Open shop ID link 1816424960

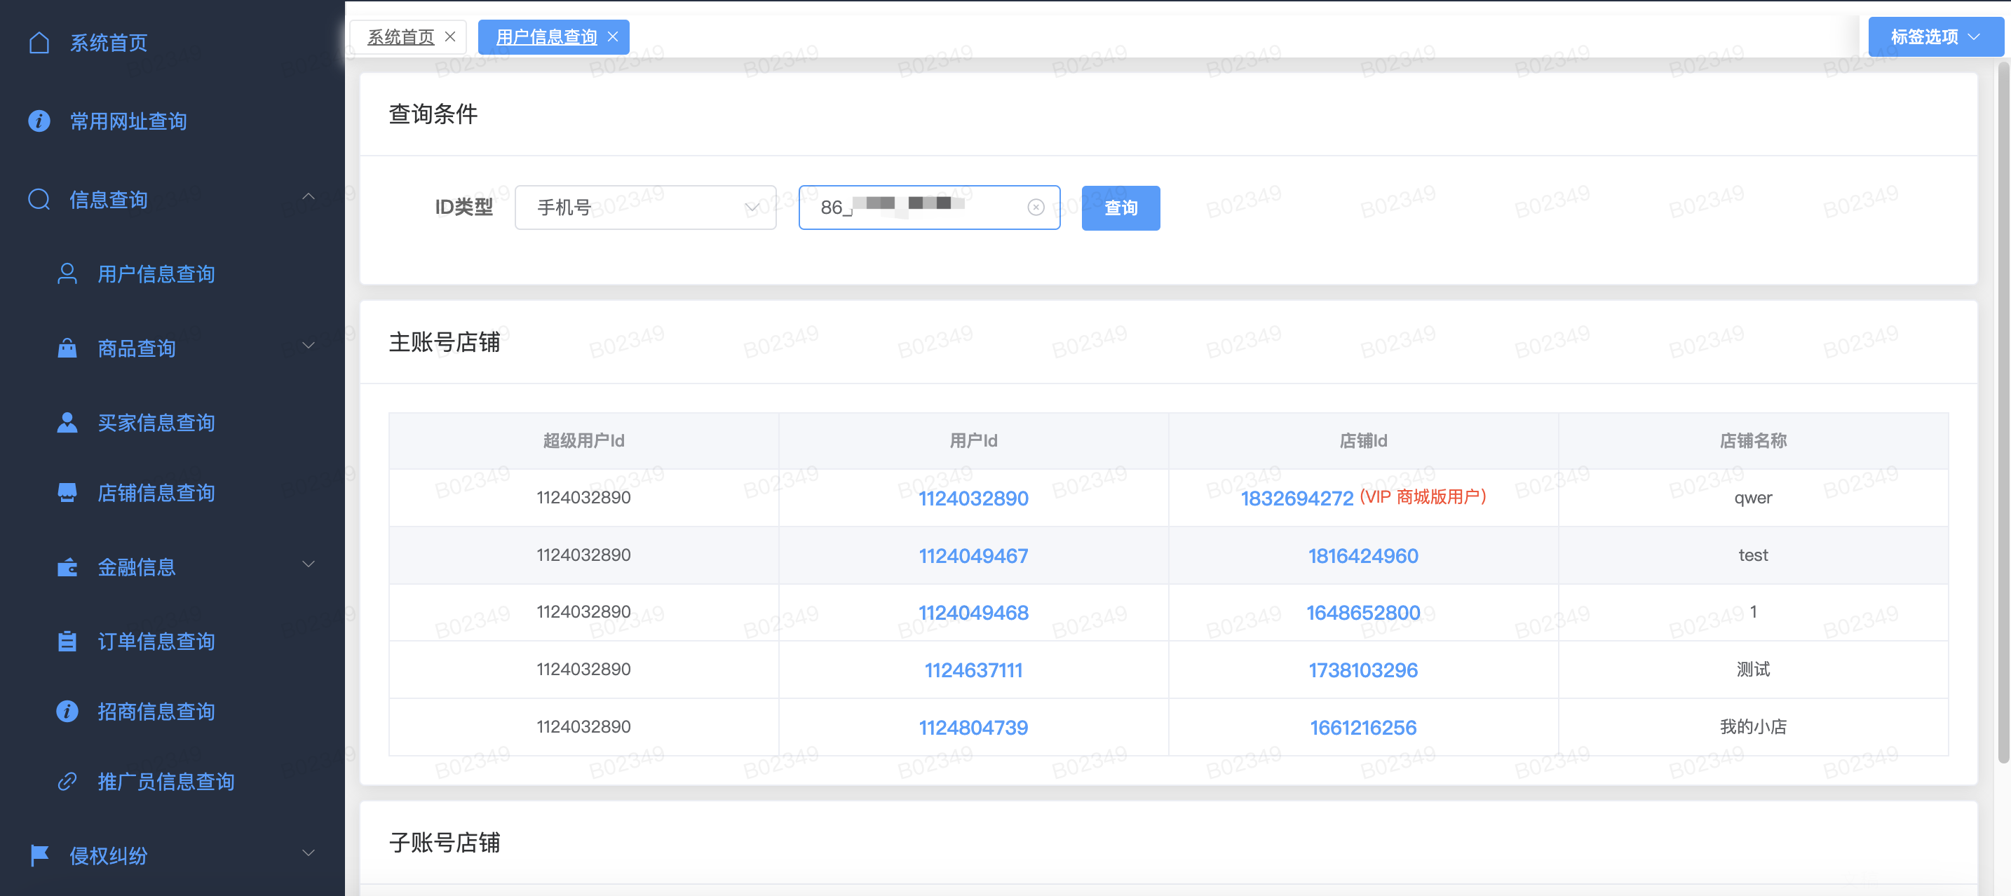click(1363, 556)
